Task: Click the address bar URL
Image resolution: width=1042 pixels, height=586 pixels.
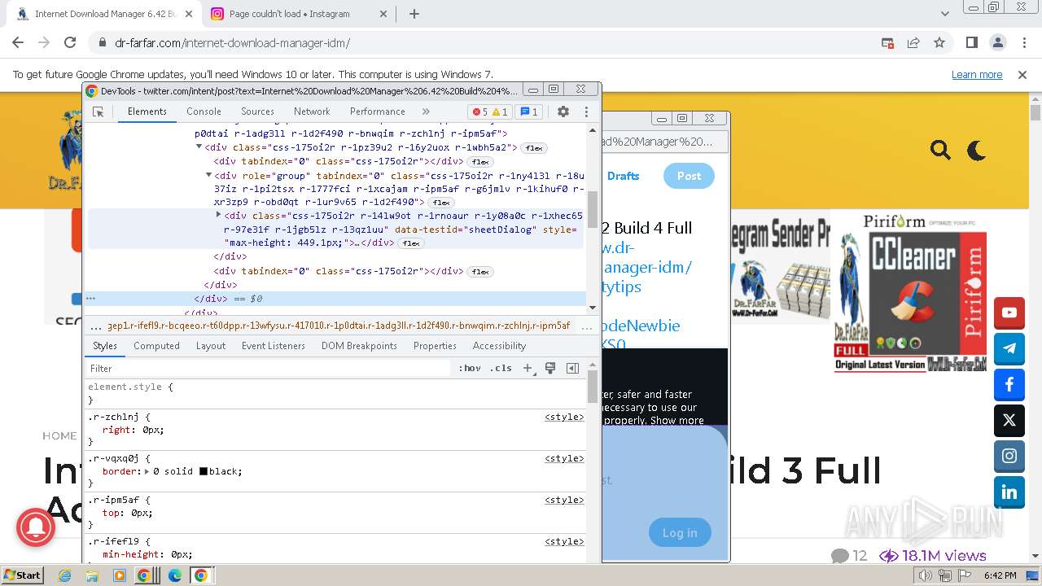Action: [x=232, y=43]
